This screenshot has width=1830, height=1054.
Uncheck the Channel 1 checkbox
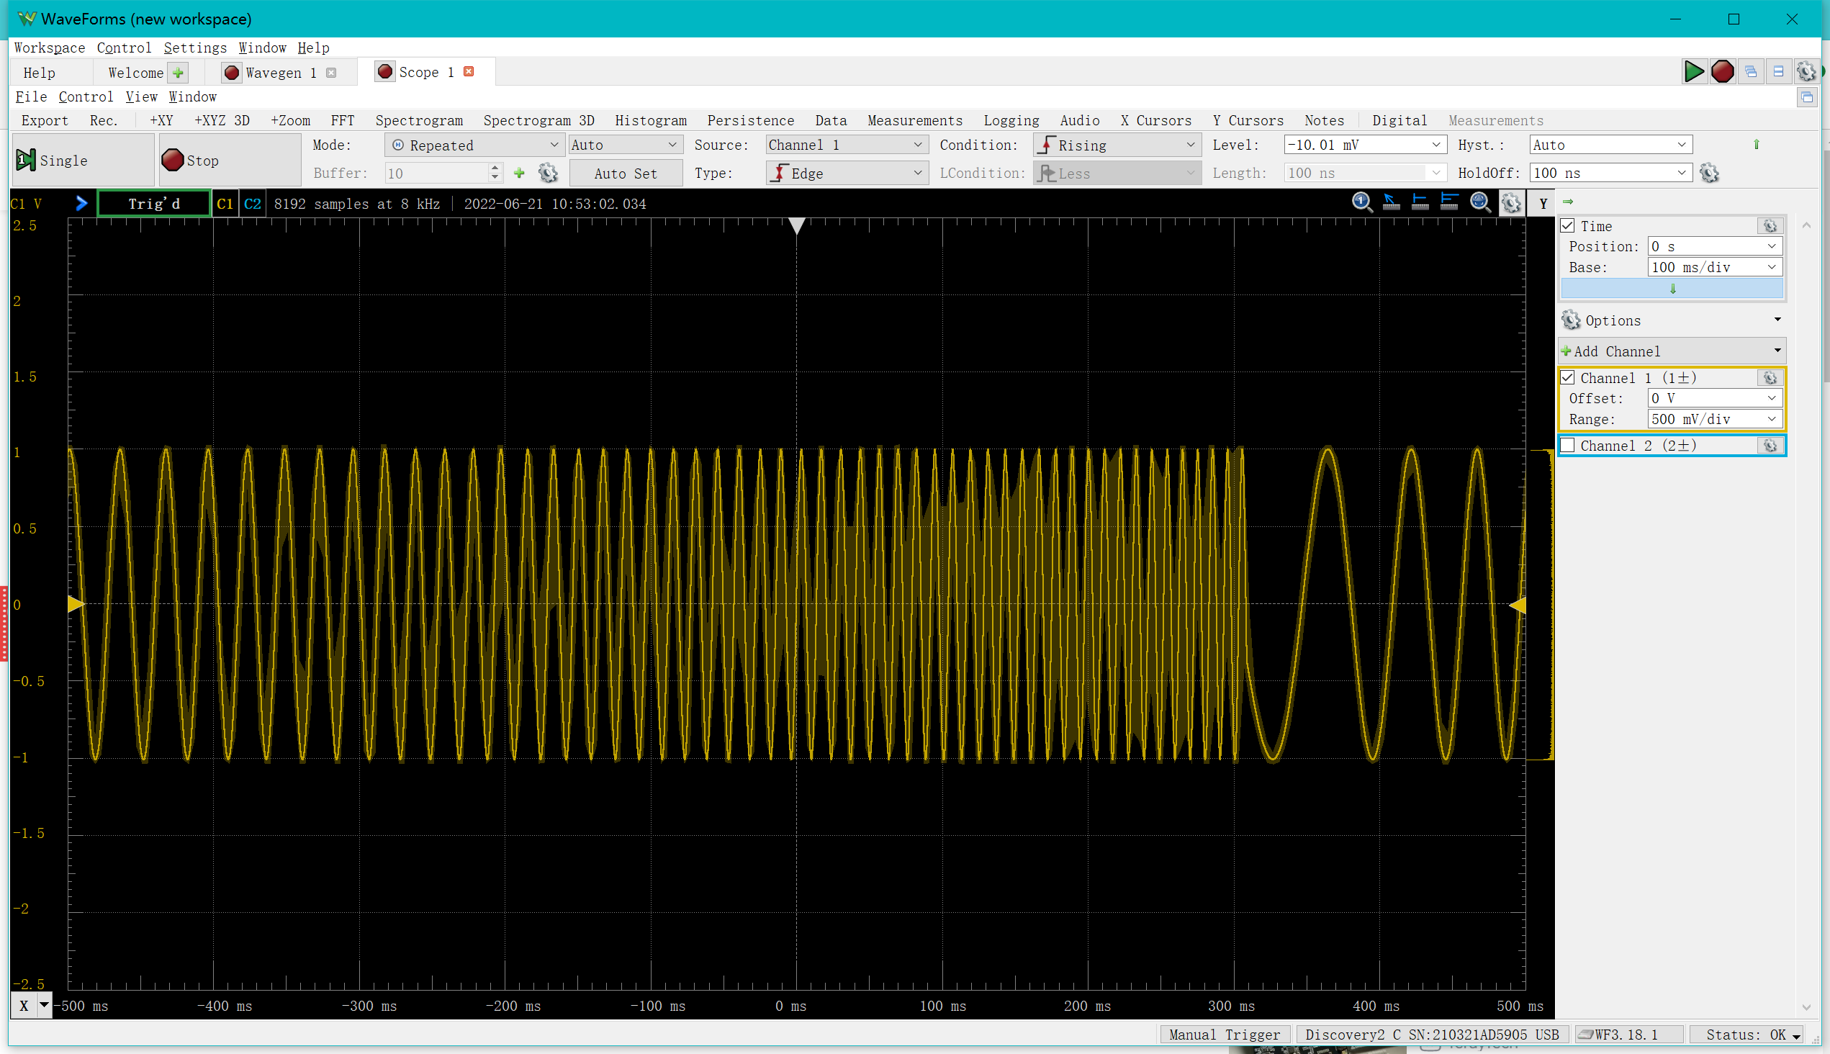pyautogui.click(x=1568, y=378)
